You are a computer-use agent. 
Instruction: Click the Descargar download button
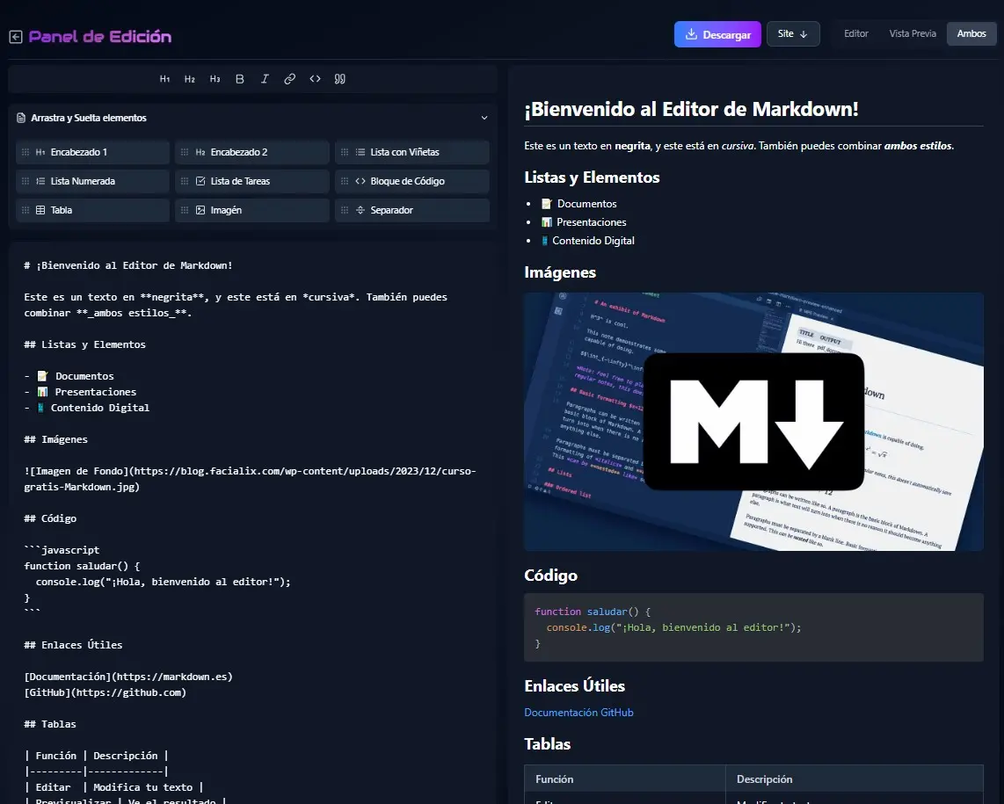(x=717, y=34)
